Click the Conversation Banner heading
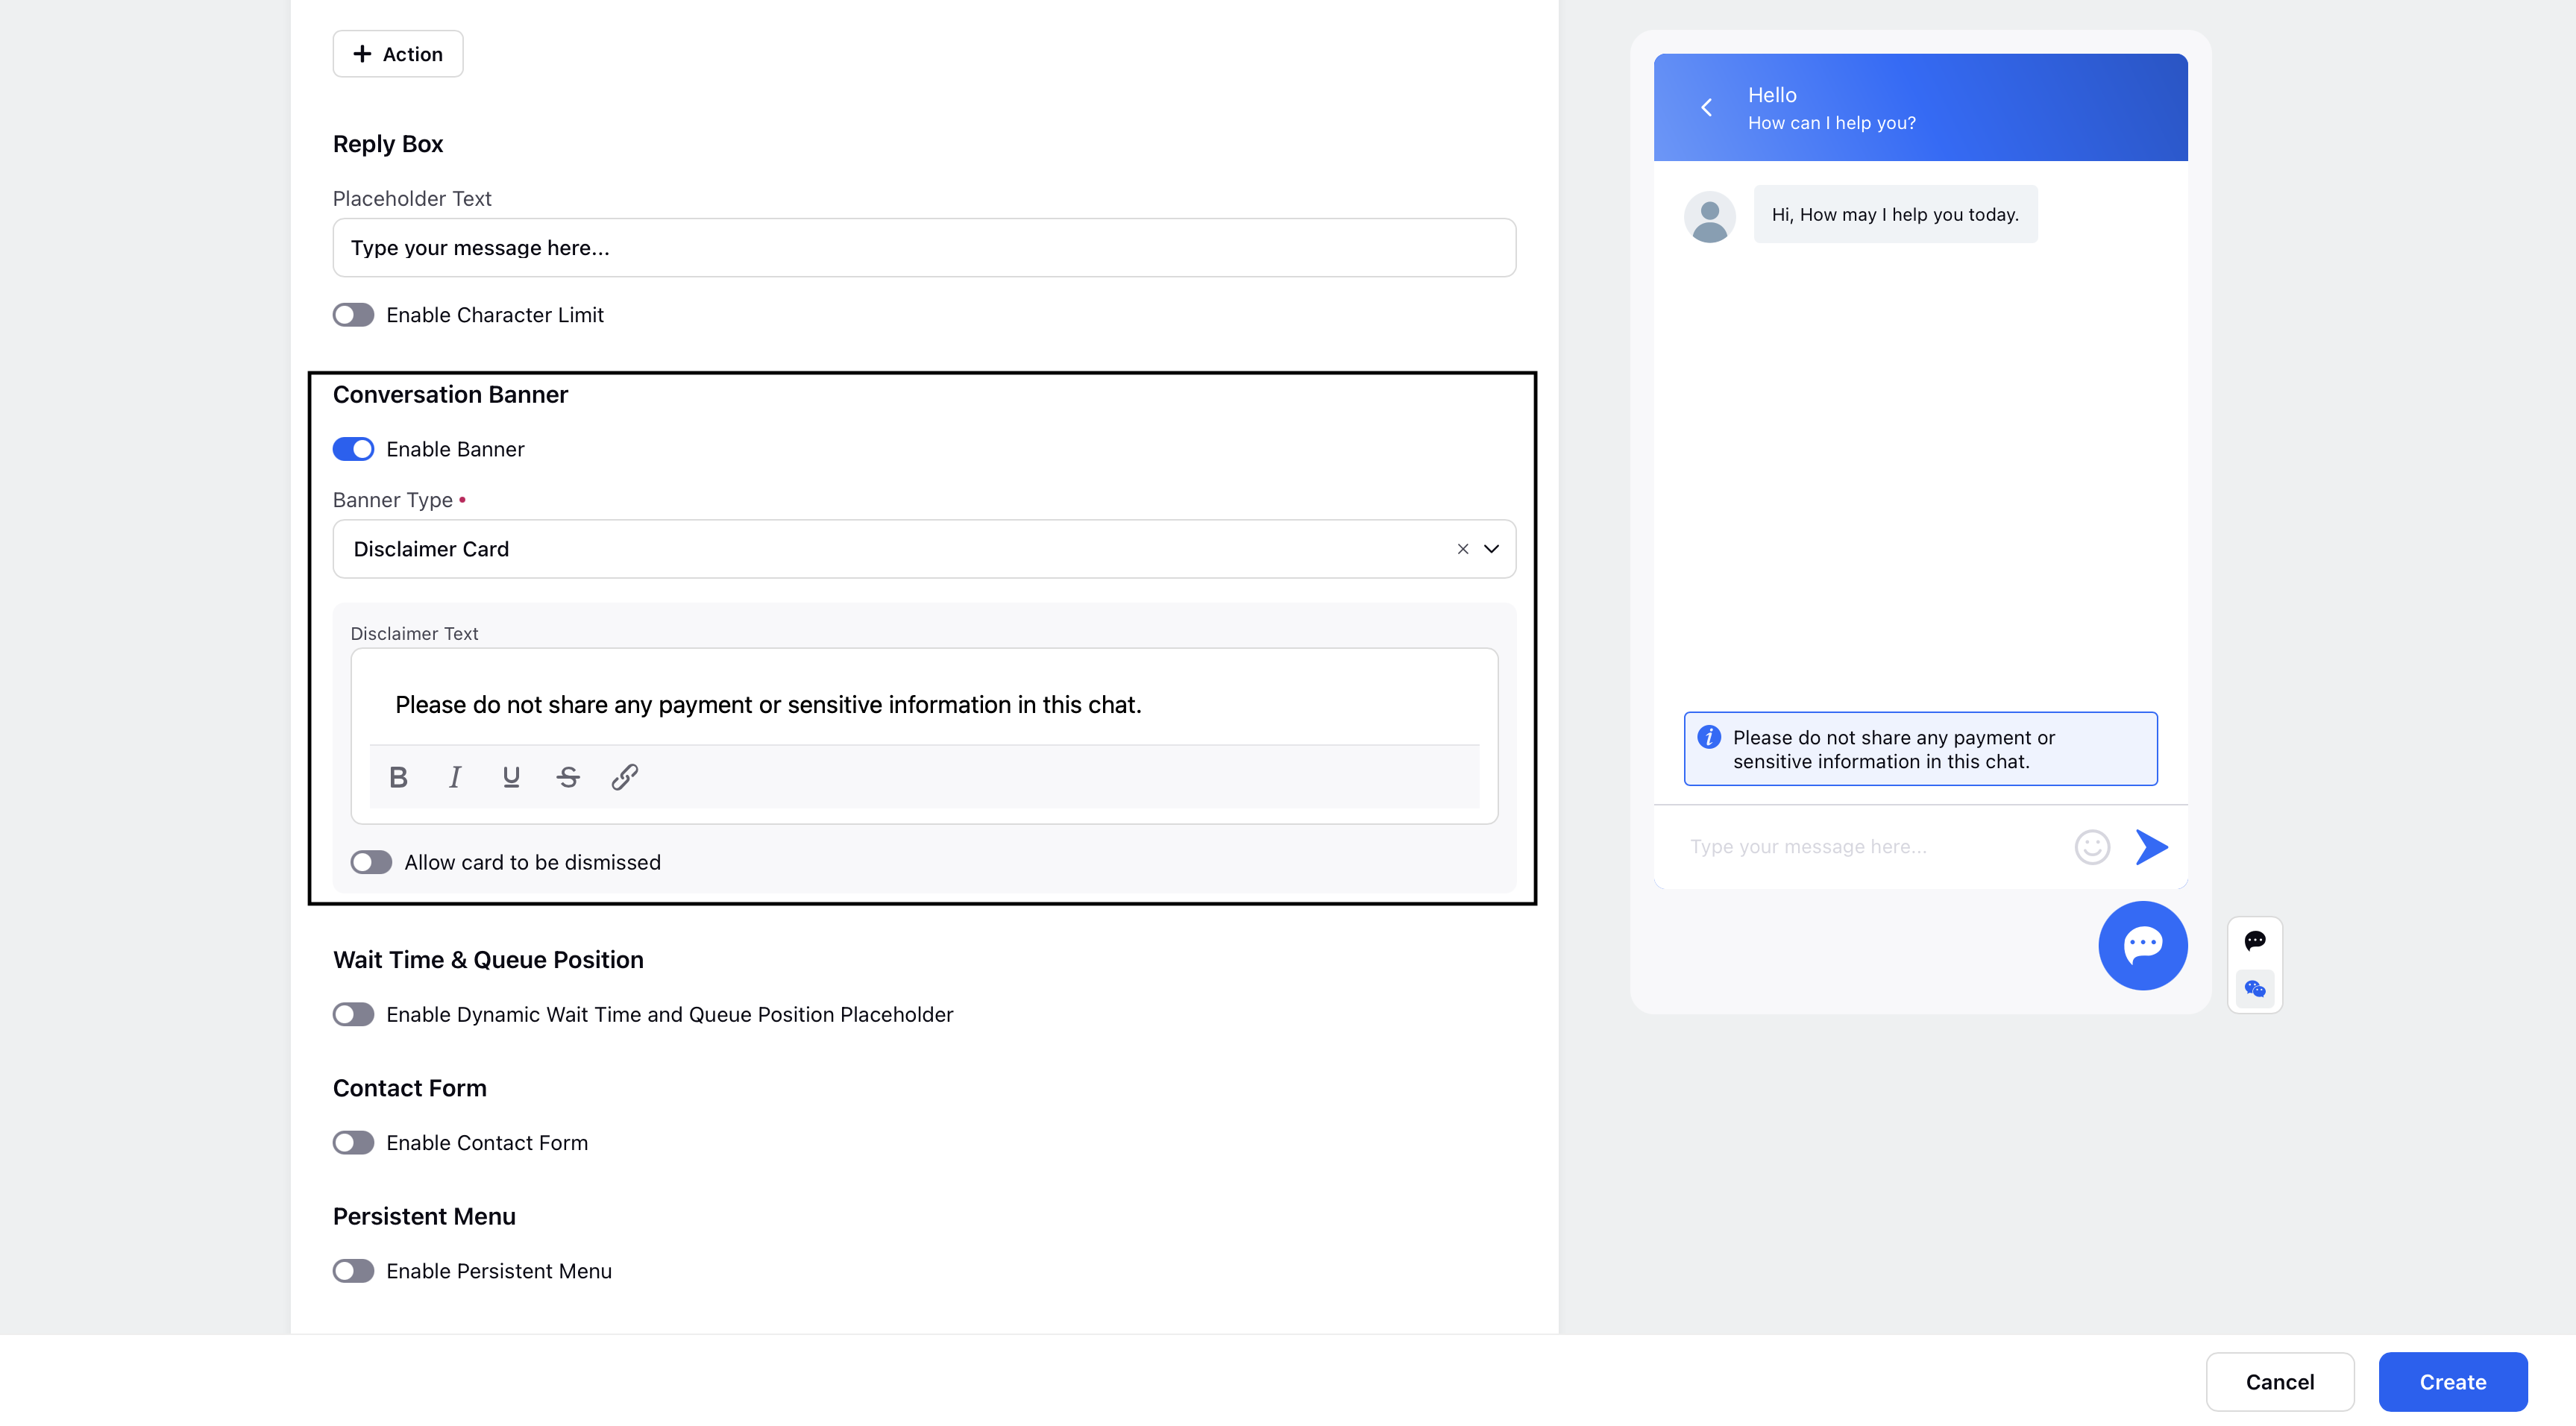The width and height of the screenshot is (2576, 1426). coord(450,395)
